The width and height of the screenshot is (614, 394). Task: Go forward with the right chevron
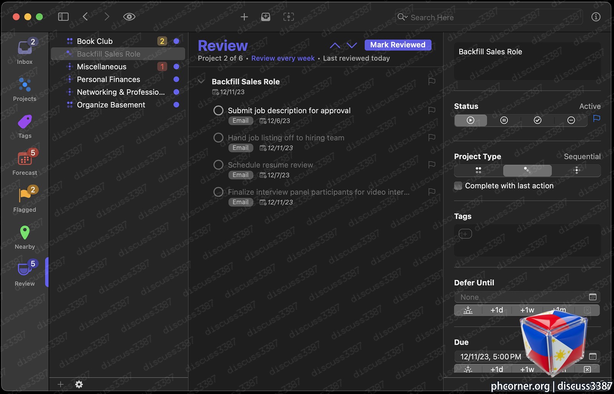click(x=107, y=16)
